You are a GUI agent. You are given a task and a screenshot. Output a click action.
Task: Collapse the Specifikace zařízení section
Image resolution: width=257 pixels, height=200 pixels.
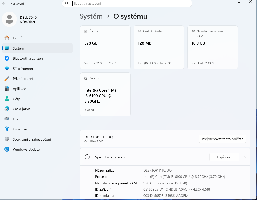click(244, 157)
